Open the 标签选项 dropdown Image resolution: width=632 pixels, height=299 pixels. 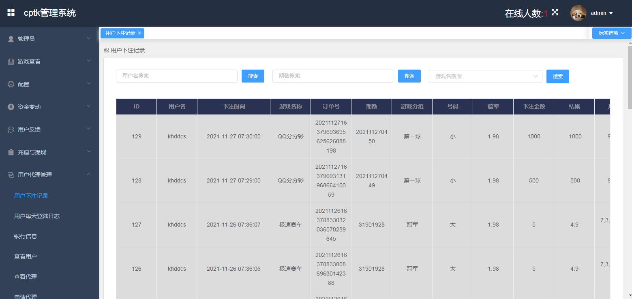tap(611, 33)
